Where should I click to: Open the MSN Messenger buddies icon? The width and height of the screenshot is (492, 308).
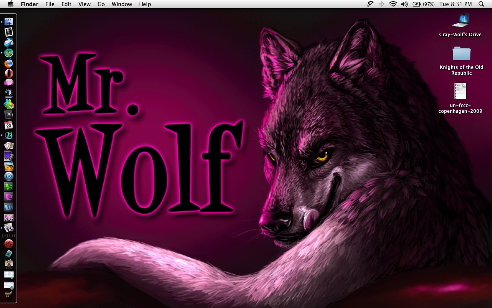(9, 104)
